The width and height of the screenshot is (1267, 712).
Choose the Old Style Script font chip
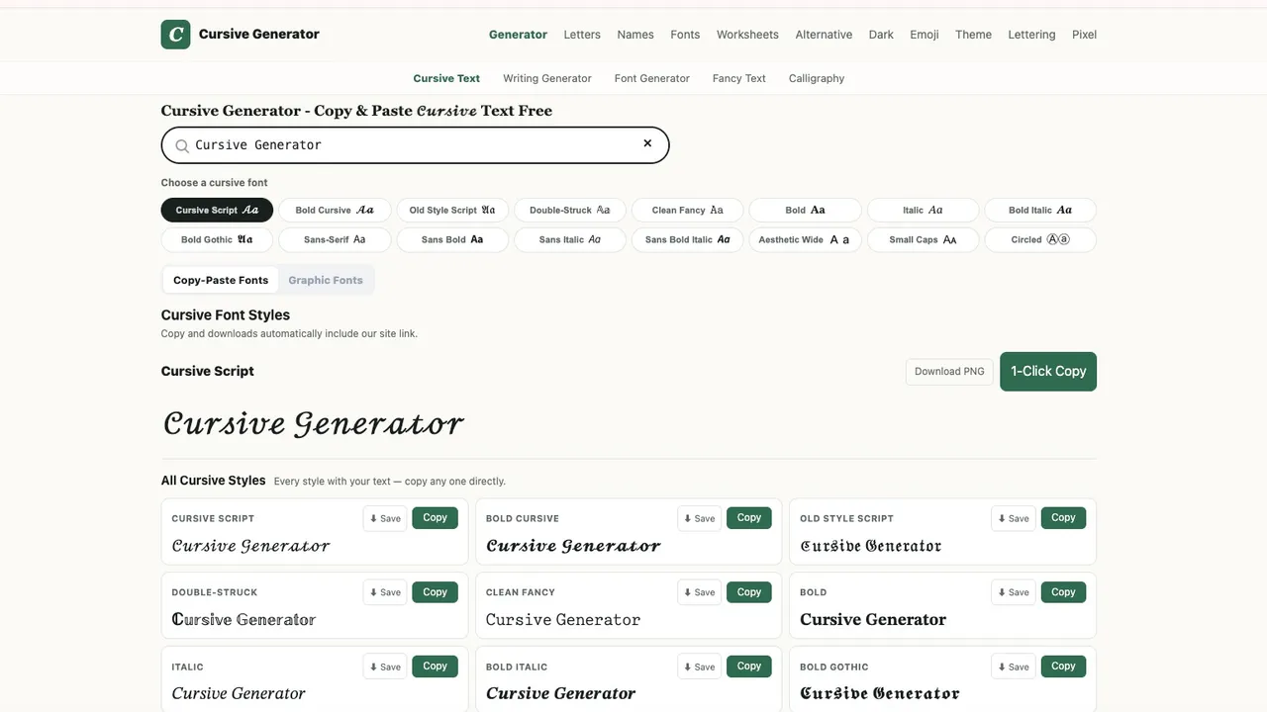coord(452,210)
